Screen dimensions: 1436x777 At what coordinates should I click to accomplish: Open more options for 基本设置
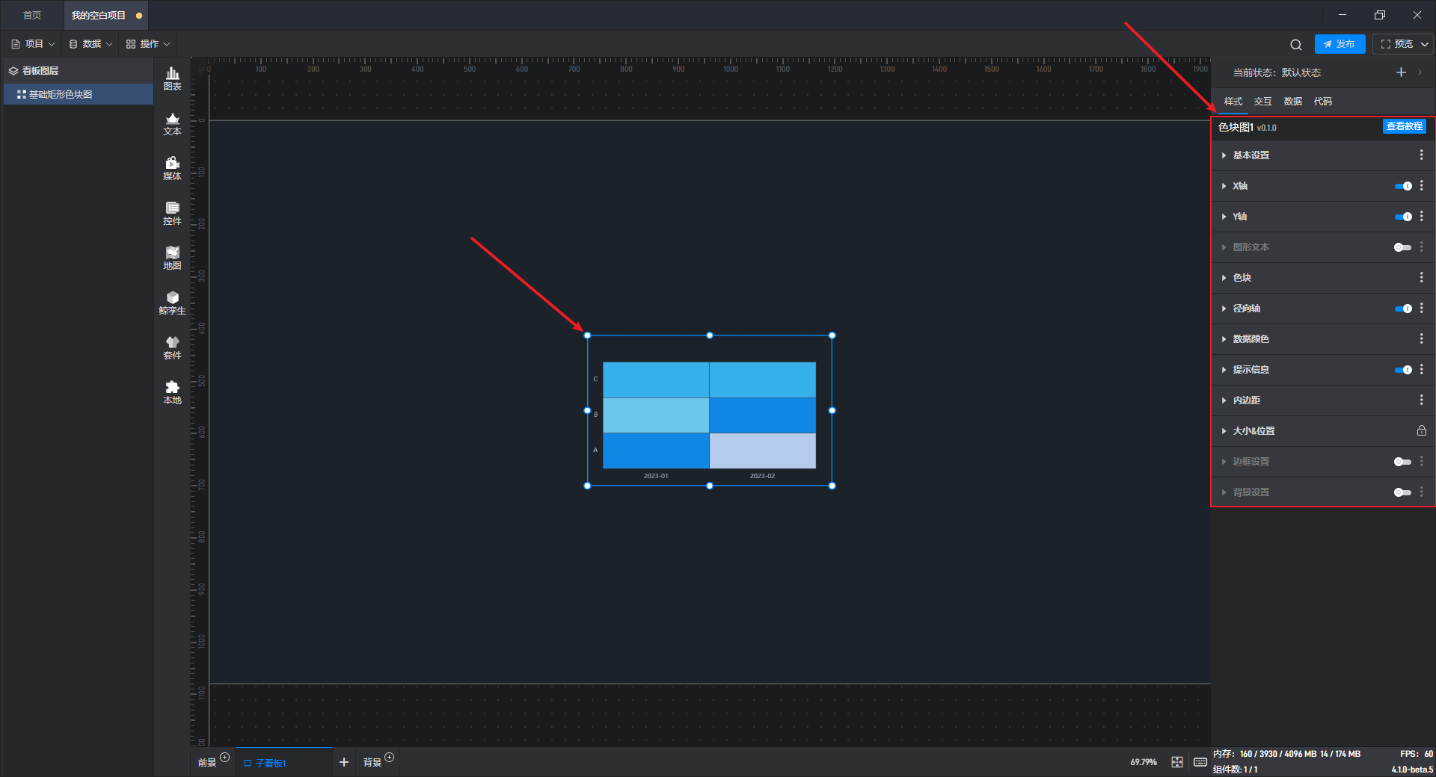click(1422, 155)
